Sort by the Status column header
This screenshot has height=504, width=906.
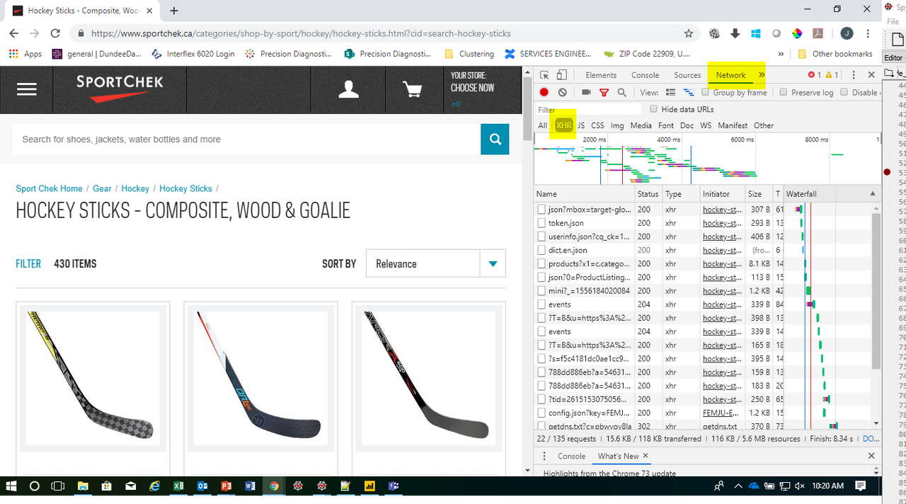click(648, 194)
